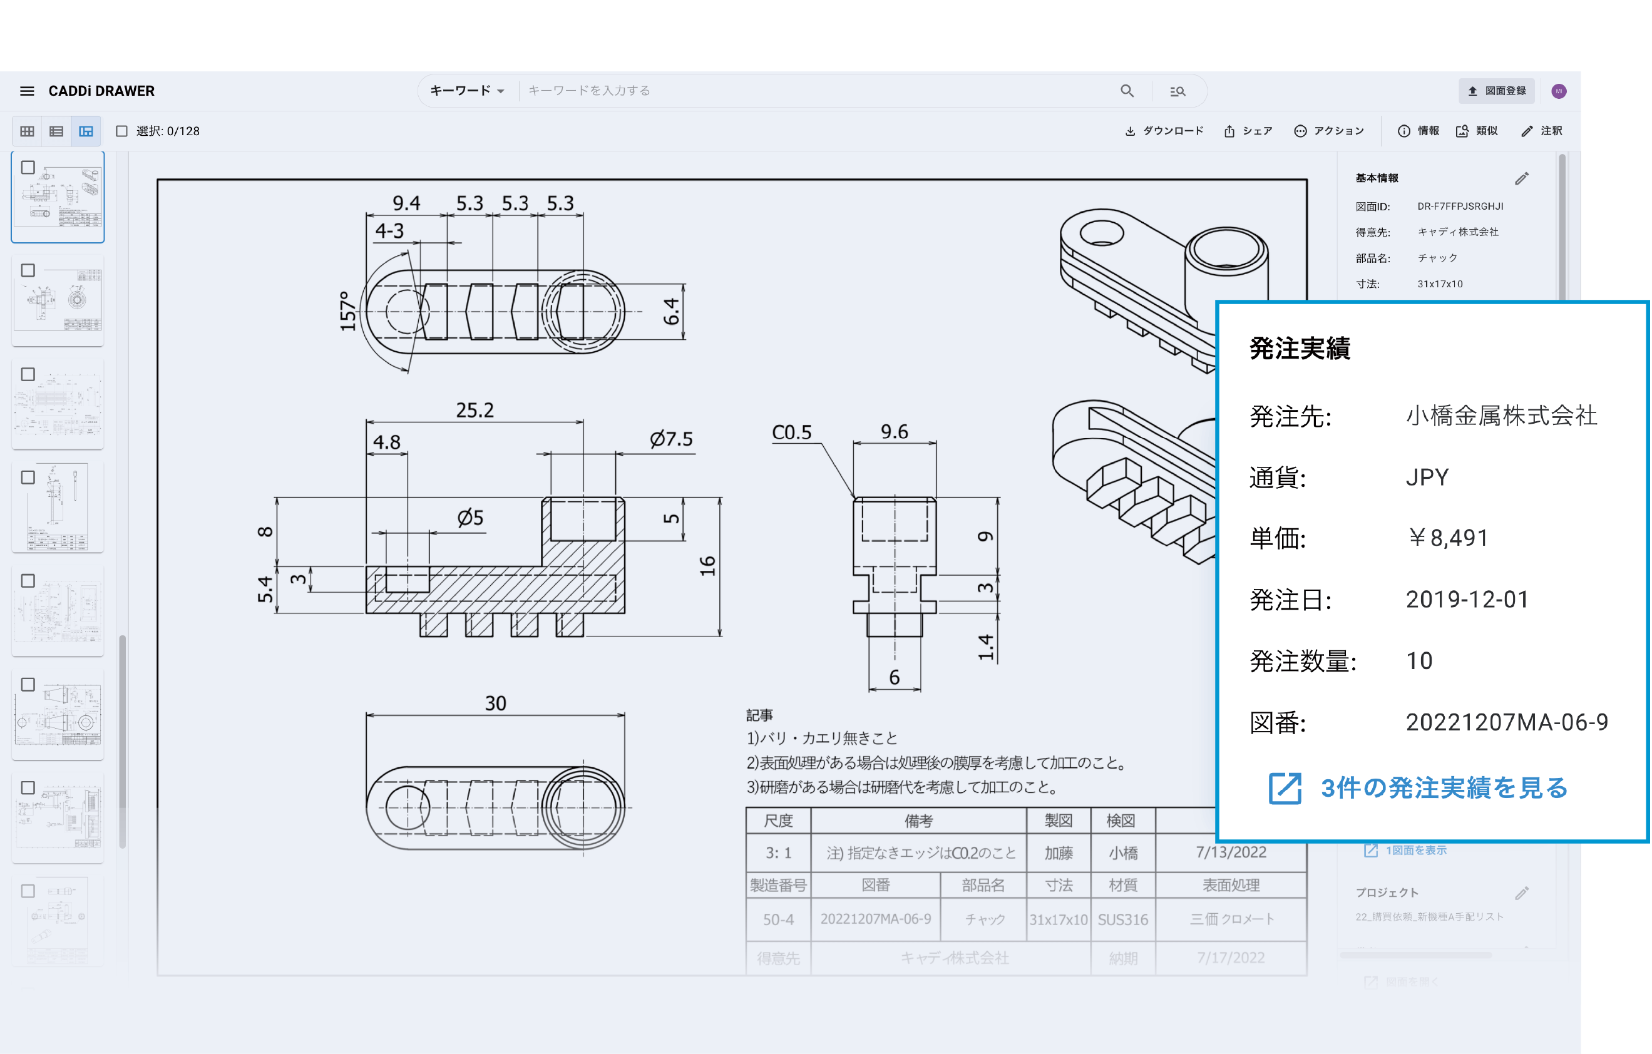Click the シェア button
Screen dimensions: 1652x1054
tap(1248, 131)
